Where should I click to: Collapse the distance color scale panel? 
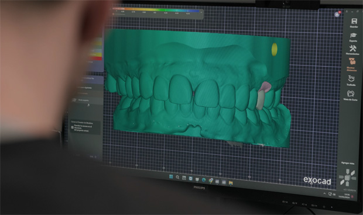point(201,12)
